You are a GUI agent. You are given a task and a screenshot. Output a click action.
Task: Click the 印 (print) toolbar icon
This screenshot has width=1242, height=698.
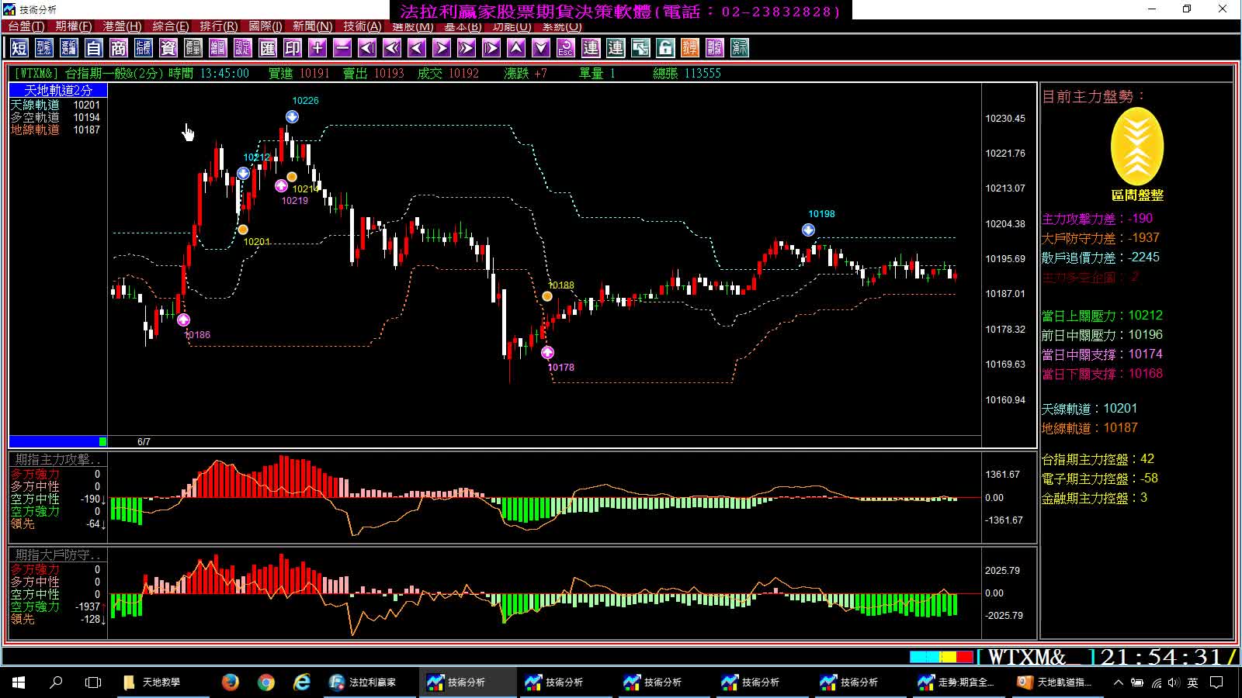293,48
